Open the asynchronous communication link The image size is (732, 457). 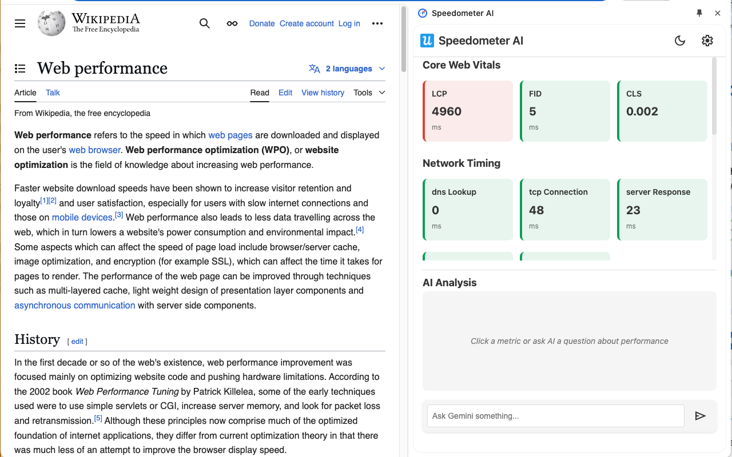75,306
